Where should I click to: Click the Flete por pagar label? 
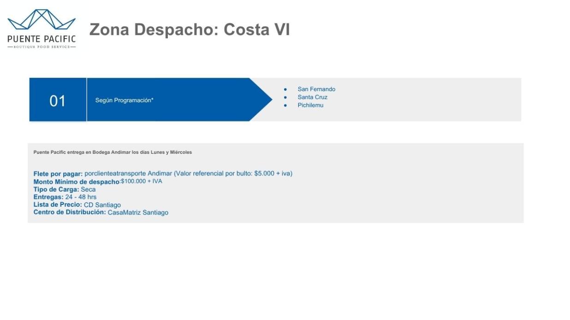click(58, 174)
